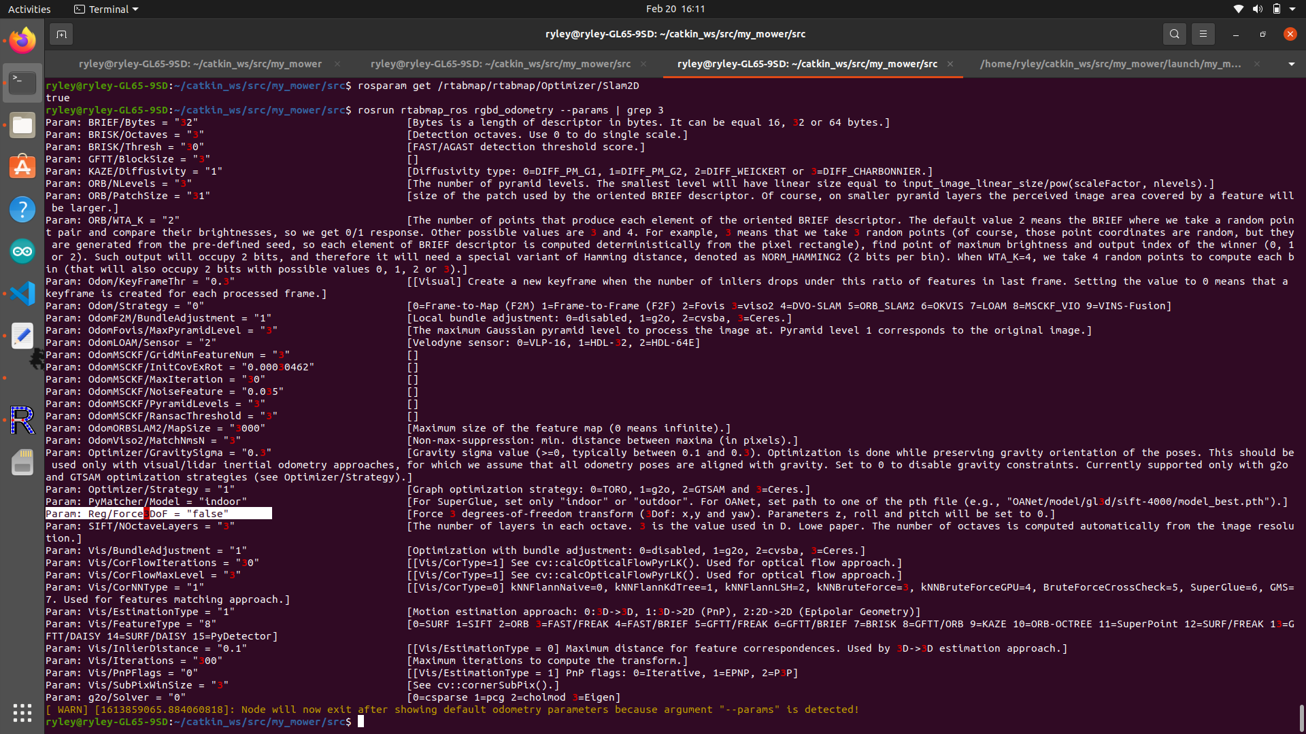Open the terminal hamburger menu

[x=1203, y=34]
